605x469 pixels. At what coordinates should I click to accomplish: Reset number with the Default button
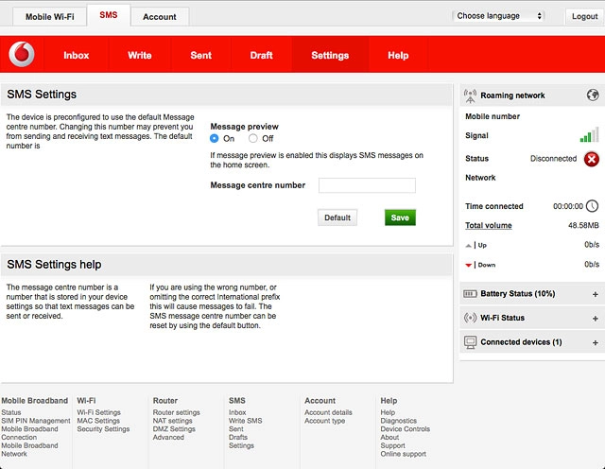point(337,217)
